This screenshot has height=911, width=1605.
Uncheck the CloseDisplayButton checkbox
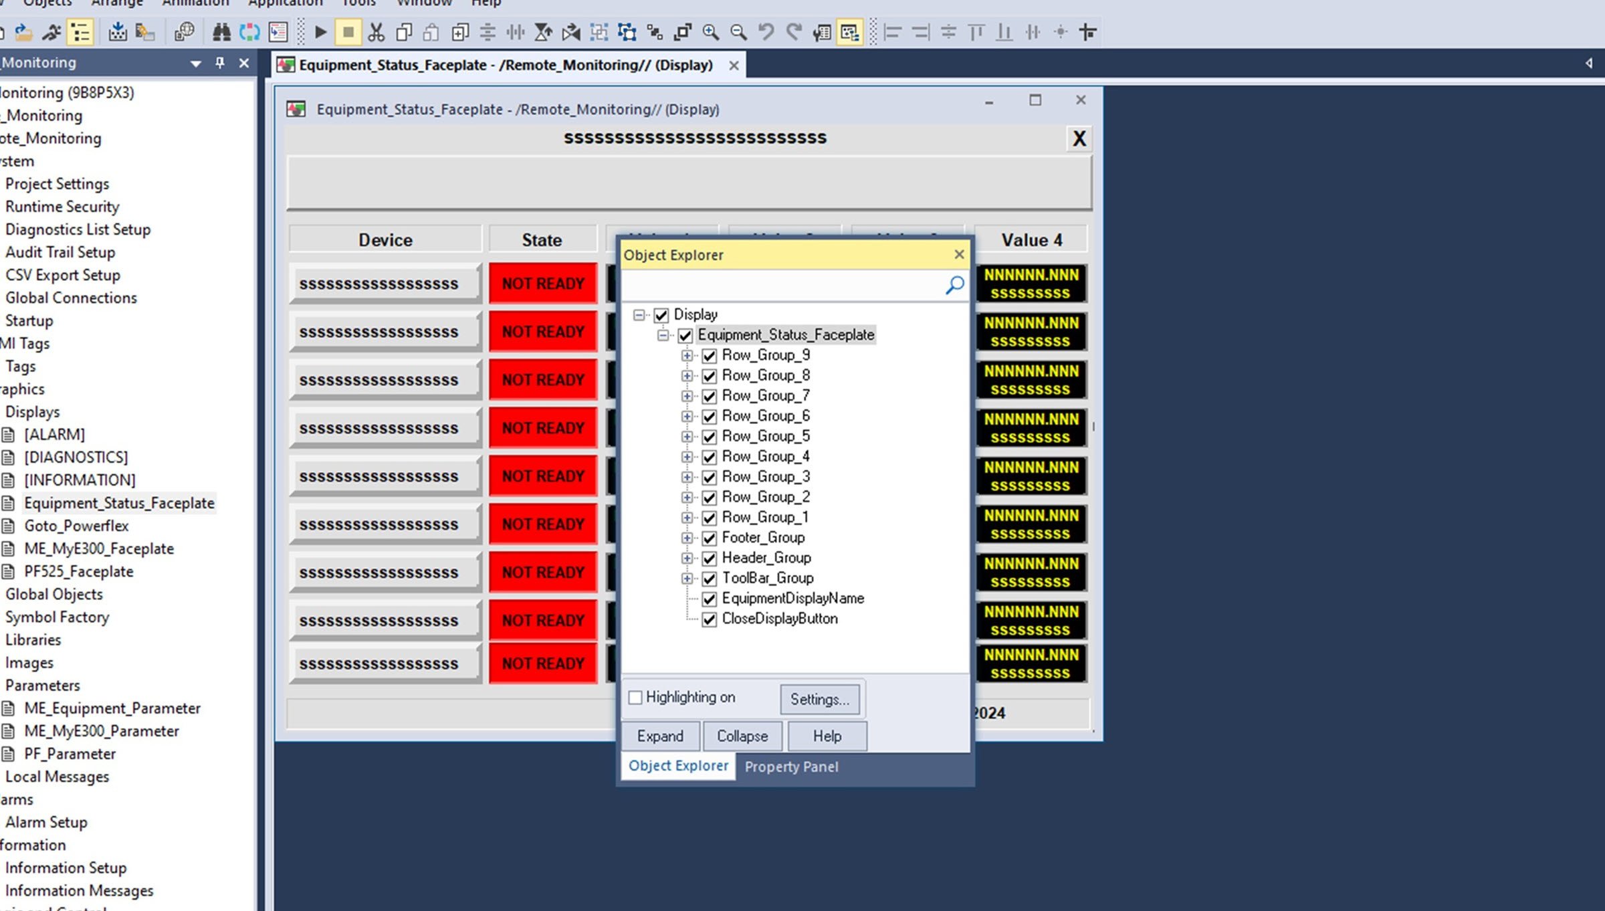coord(710,619)
